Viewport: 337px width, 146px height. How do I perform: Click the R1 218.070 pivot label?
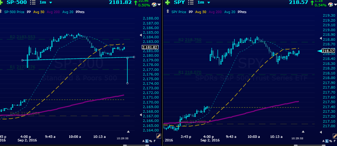tap(190, 73)
